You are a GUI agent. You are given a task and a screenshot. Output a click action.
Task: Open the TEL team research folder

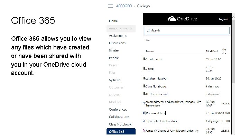pyautogui.click(x=157, y=94)
